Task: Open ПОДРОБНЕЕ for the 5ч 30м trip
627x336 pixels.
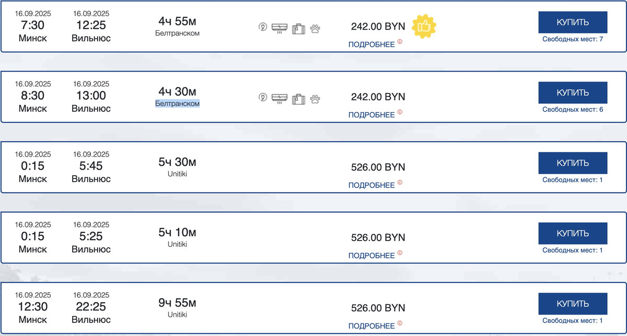Action: [371, 185]
